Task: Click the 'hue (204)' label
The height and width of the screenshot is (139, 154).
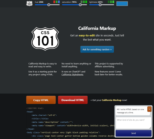Action: point(39,2)
